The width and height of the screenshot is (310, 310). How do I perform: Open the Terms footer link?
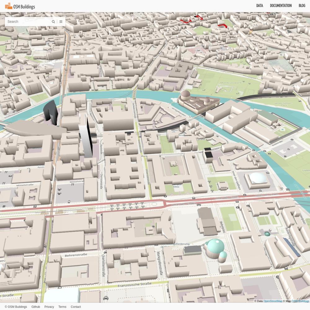(x=62, y=307)
